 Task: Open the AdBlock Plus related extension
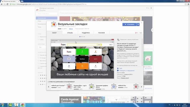(128, 86)
